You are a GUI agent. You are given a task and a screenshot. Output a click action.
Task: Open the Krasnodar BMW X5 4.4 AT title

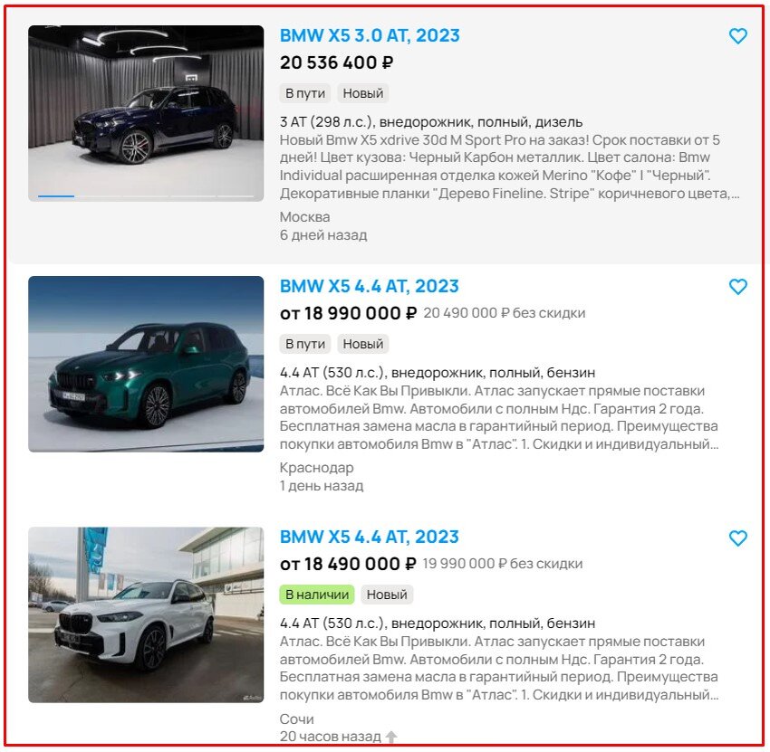click(369, 286)
